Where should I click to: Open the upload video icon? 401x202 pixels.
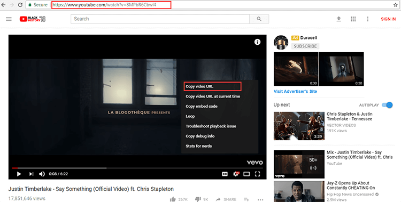(x=338, y=19)
